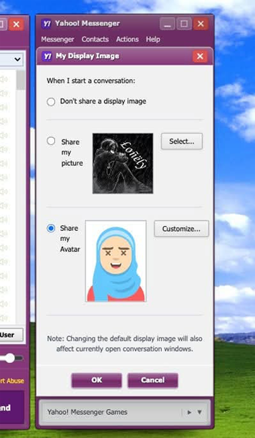This screenshot has height=438, width=255.
Task: Open avatar editor via Customize... button
Action: pyautogui.click(x=181, y=229)
